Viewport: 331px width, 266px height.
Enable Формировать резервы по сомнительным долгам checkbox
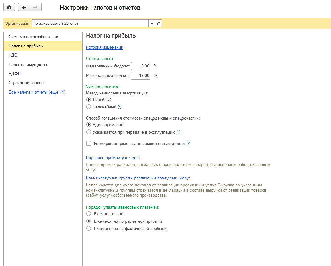[x=89, y=143]
